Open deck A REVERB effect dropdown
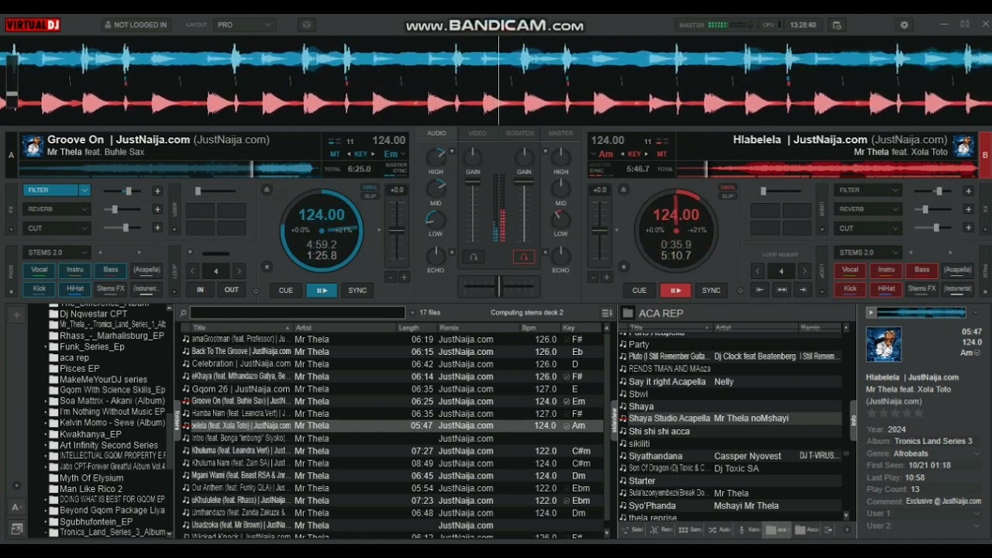Screen dimensions: 992x558 point(84,209)
